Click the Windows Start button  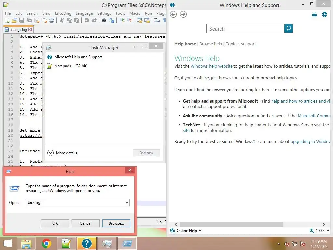[x=8, y=243]
